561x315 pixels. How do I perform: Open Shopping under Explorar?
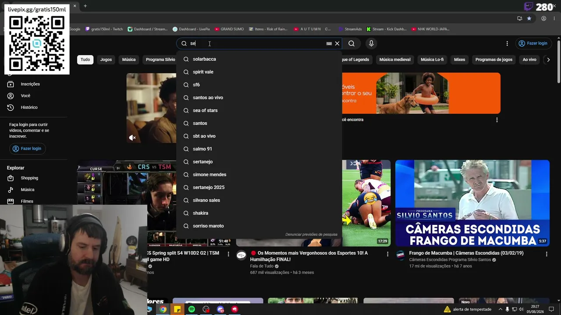[x=29, y=178]
